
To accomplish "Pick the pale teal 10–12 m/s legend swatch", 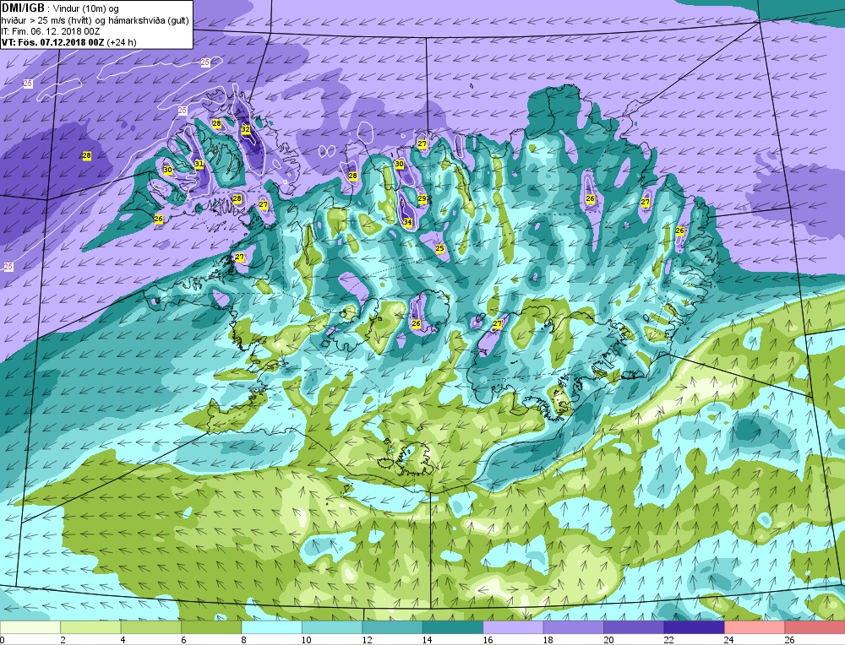I will click(332, 627).
